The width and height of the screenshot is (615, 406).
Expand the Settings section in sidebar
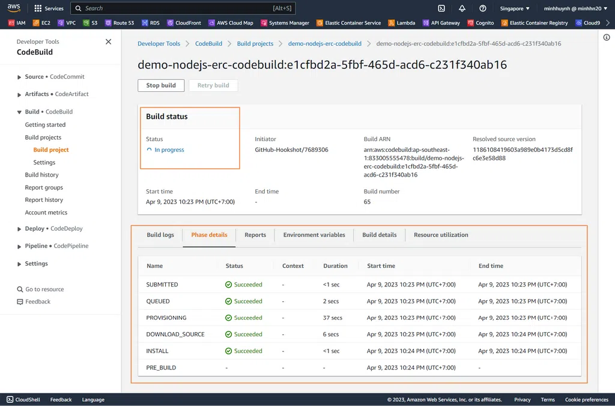pos(19,264)
